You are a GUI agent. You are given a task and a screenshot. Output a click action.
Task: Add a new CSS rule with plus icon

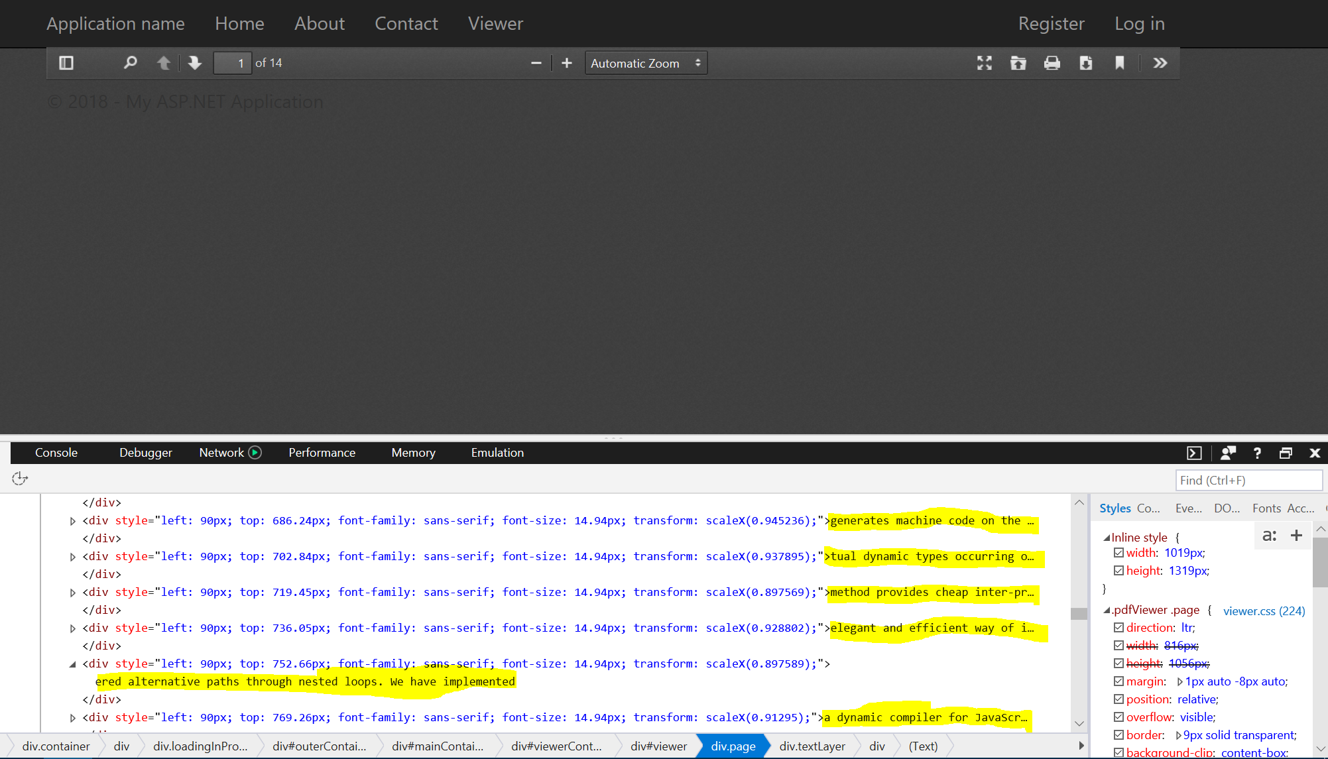click(1297, 535)
